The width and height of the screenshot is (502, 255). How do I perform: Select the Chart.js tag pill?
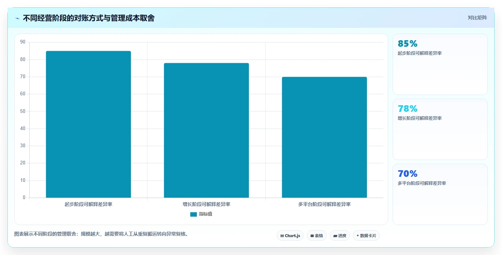pyautogui.click(x=290, y=236)
